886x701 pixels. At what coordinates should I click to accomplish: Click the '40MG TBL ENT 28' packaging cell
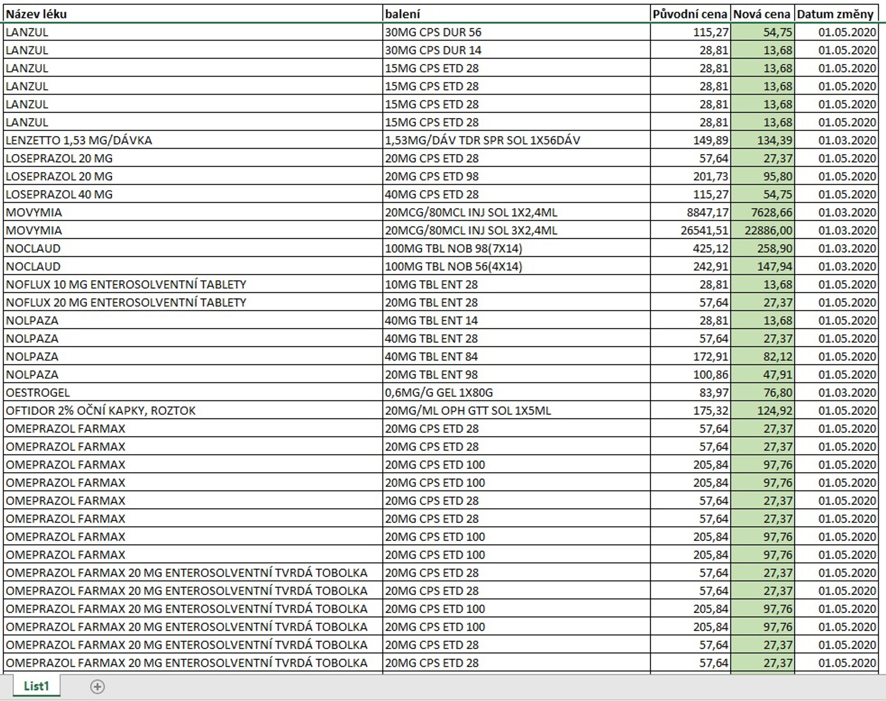(x=516, y=338)
